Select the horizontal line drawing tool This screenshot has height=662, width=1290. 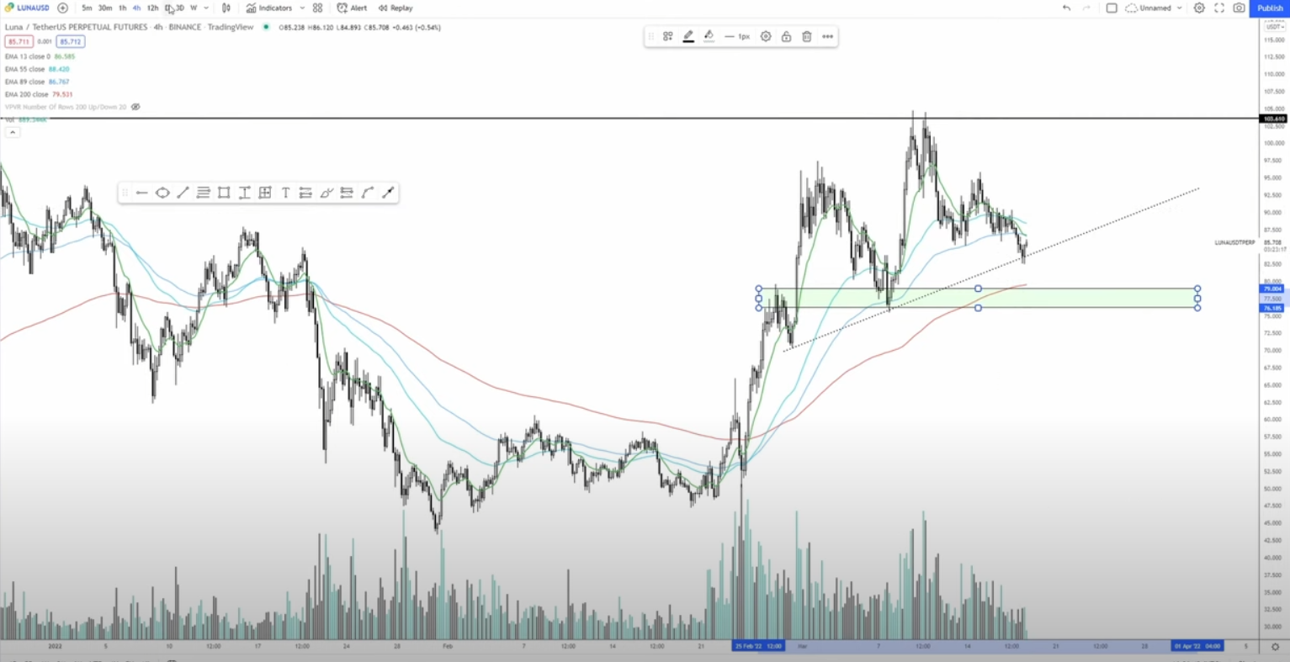pyautogui.click(x=141, y=193)
